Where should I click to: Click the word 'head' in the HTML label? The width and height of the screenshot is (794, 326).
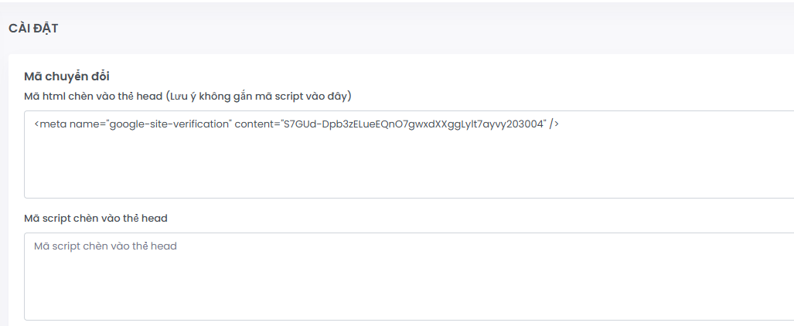149,97
